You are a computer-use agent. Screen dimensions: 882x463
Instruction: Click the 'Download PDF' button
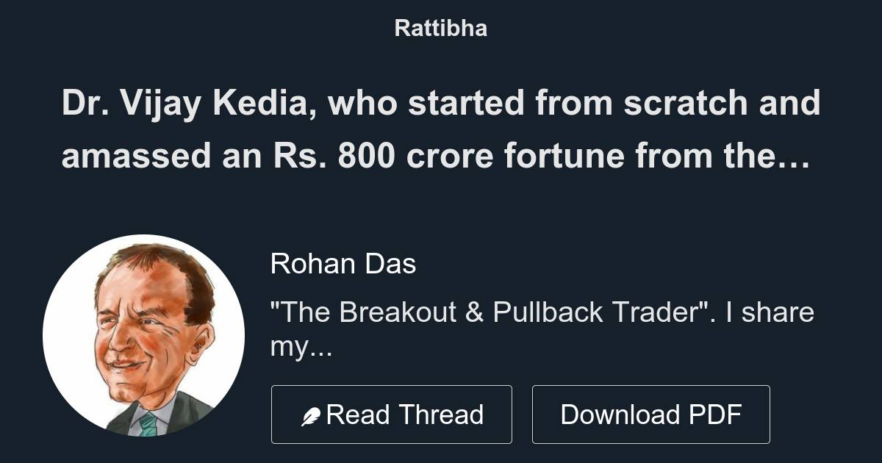[652, 414]
